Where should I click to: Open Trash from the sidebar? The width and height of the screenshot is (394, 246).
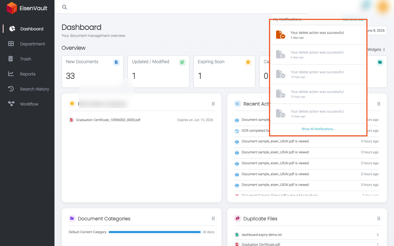[25, 59]
